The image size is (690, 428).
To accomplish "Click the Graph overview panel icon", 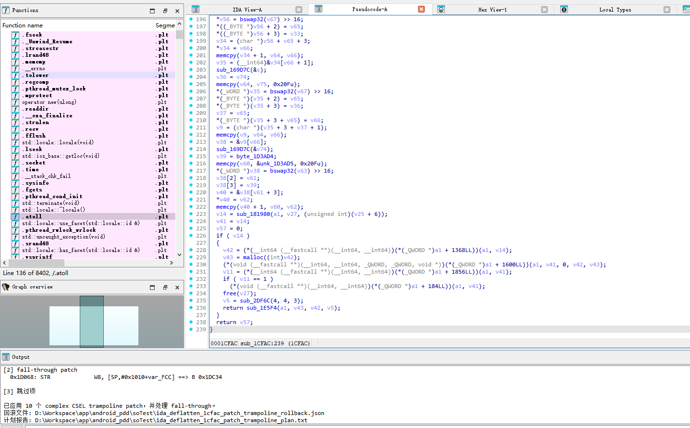I will [x=6, y=287].
